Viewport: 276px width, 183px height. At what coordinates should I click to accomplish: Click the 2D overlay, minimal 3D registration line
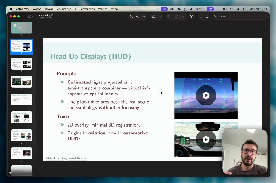point(103,125)
